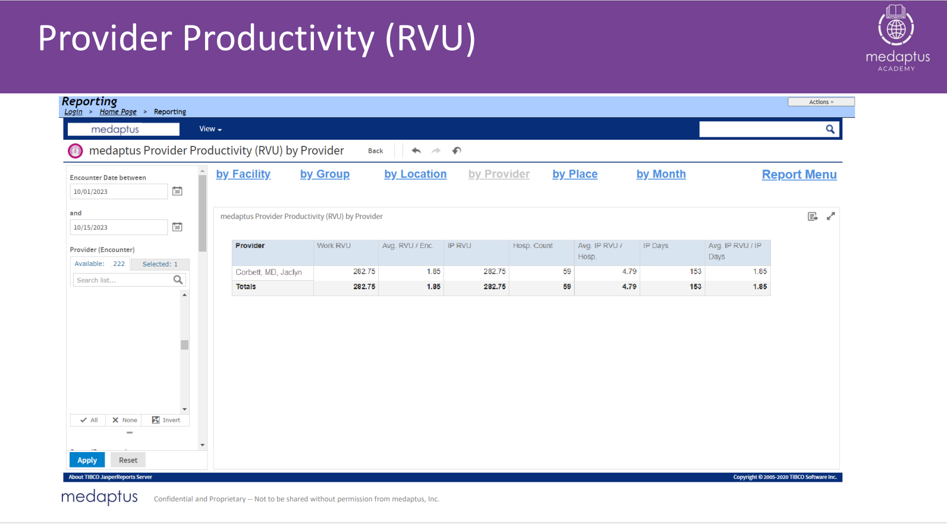Click the Login breadcrumb link
Viewport: 947px width, 524px height.
click(x=73, y=112)
